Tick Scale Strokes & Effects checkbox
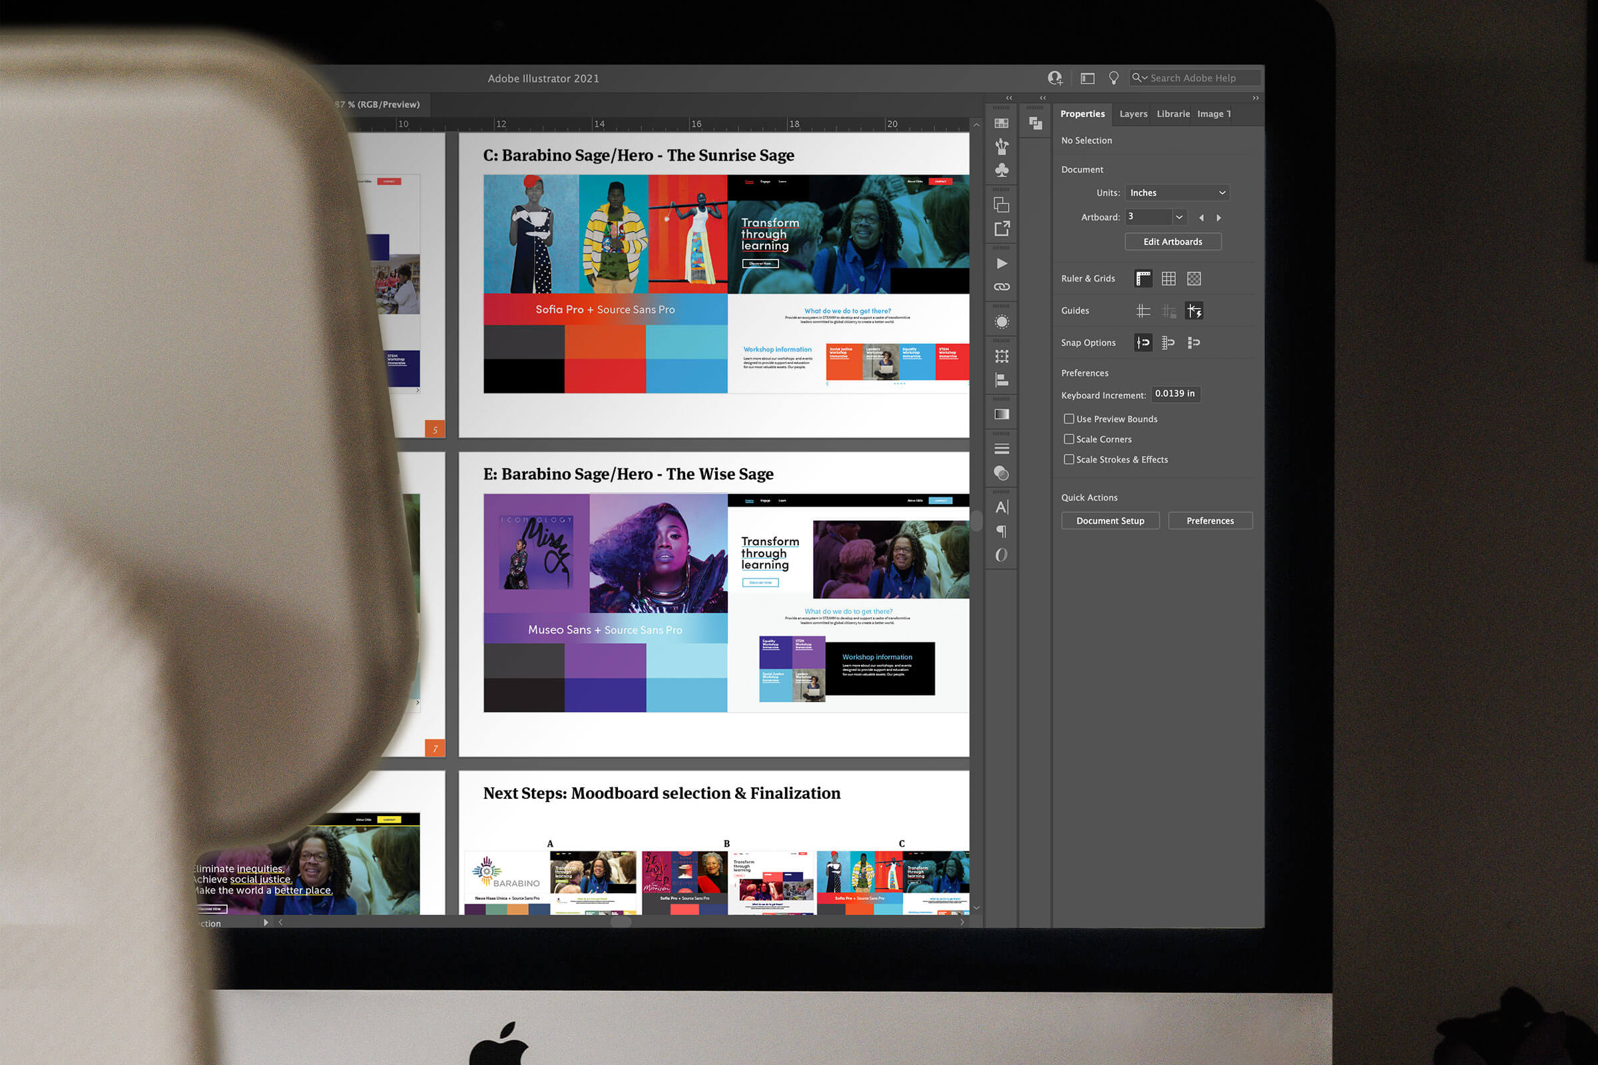Image resolution: width=1598 pixels, height=1065 pixels. pyautogui.click(x=1069, y=460)
